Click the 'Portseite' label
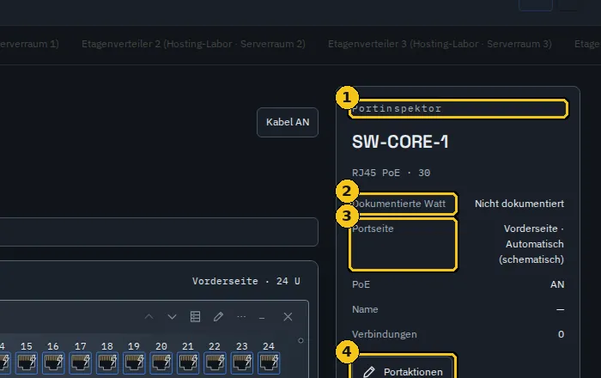The image size is (601, 378). point(373,229)
